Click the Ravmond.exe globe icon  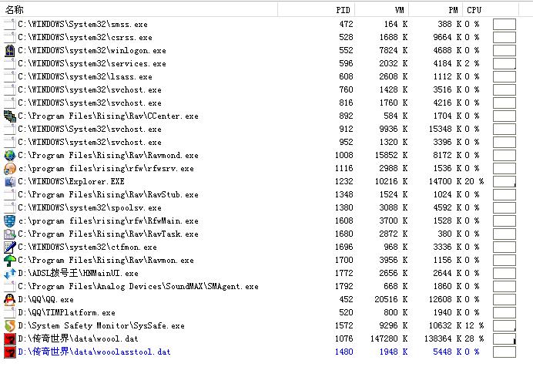click(10, 156)
